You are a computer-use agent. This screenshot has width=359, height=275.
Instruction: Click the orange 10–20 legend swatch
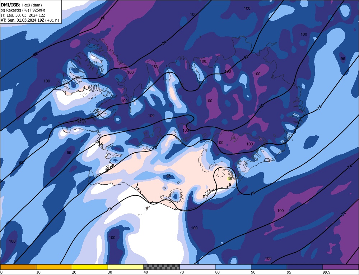click(x=54, y=267)
